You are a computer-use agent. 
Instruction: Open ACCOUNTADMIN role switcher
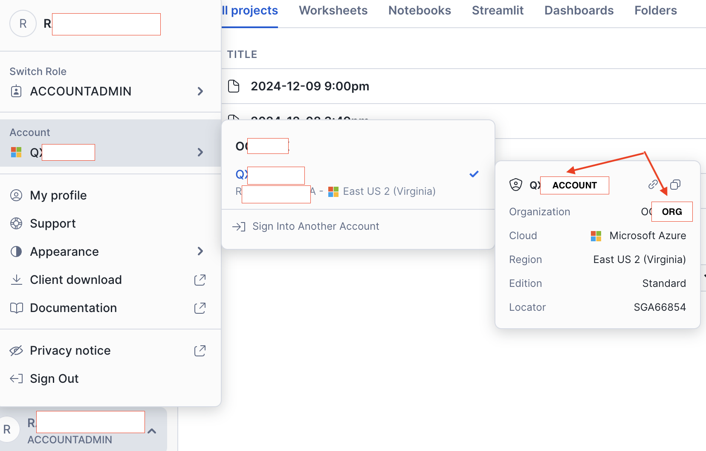(x=110, y=91)
